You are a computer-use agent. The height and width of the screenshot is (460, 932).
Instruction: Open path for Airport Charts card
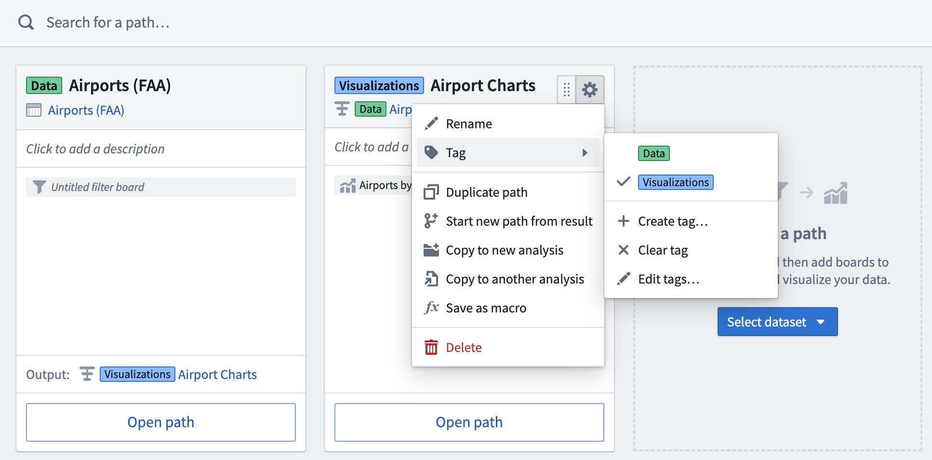coord(469,422)
